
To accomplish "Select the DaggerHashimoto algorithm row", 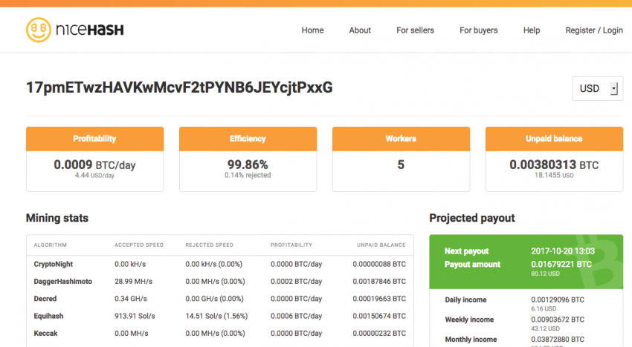I will tap(219, 282).
